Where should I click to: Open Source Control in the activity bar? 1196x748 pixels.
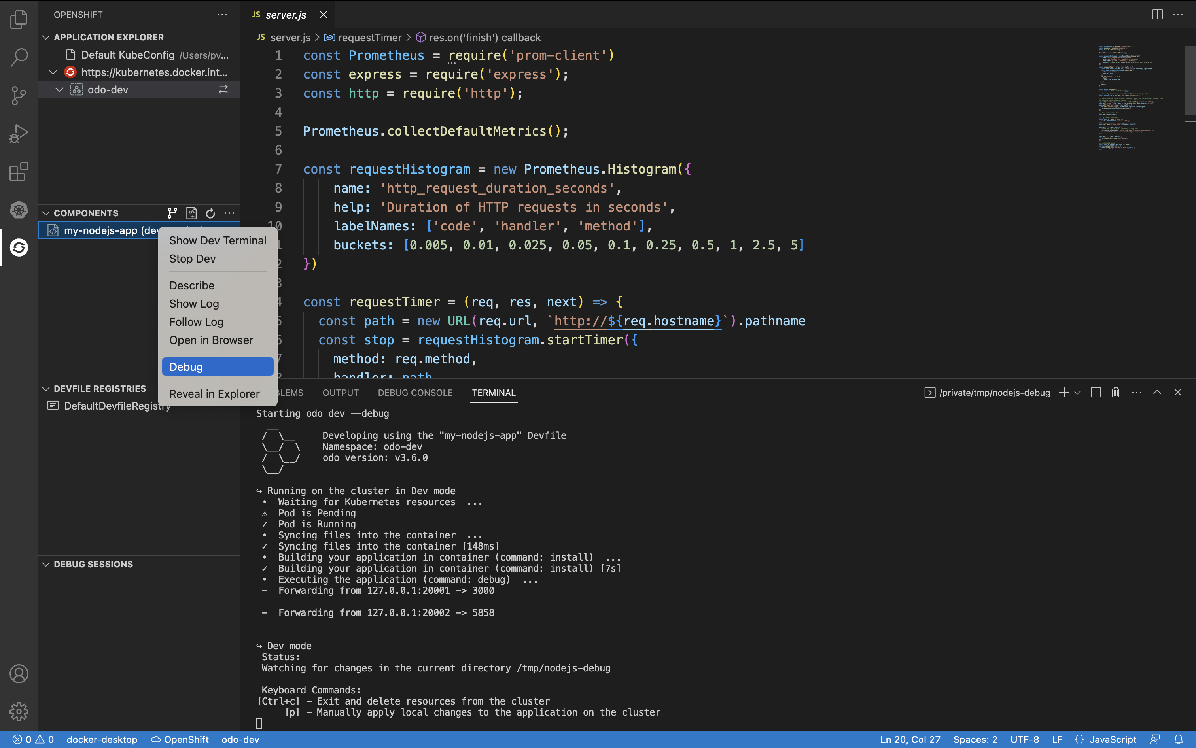click(19, 96)
